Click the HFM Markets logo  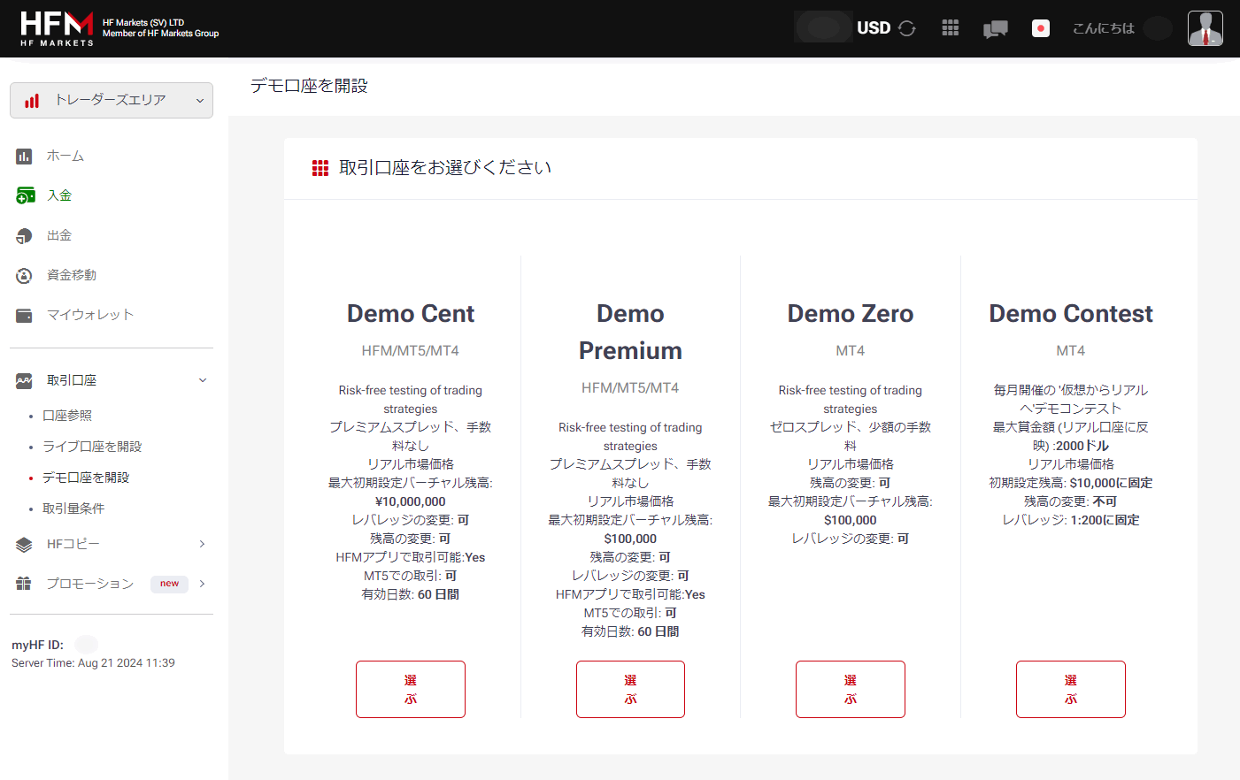point(58,28)
